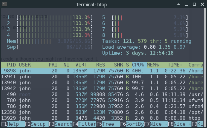Open the F4 Filter prompt
207x128 pixels.
click(x=84, y=124)
